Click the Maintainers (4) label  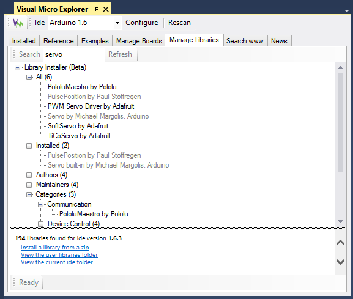click(57, 185)
